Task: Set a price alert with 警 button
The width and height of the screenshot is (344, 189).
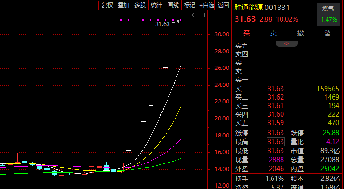Action: pyautogui.click(x=327, y=33)
